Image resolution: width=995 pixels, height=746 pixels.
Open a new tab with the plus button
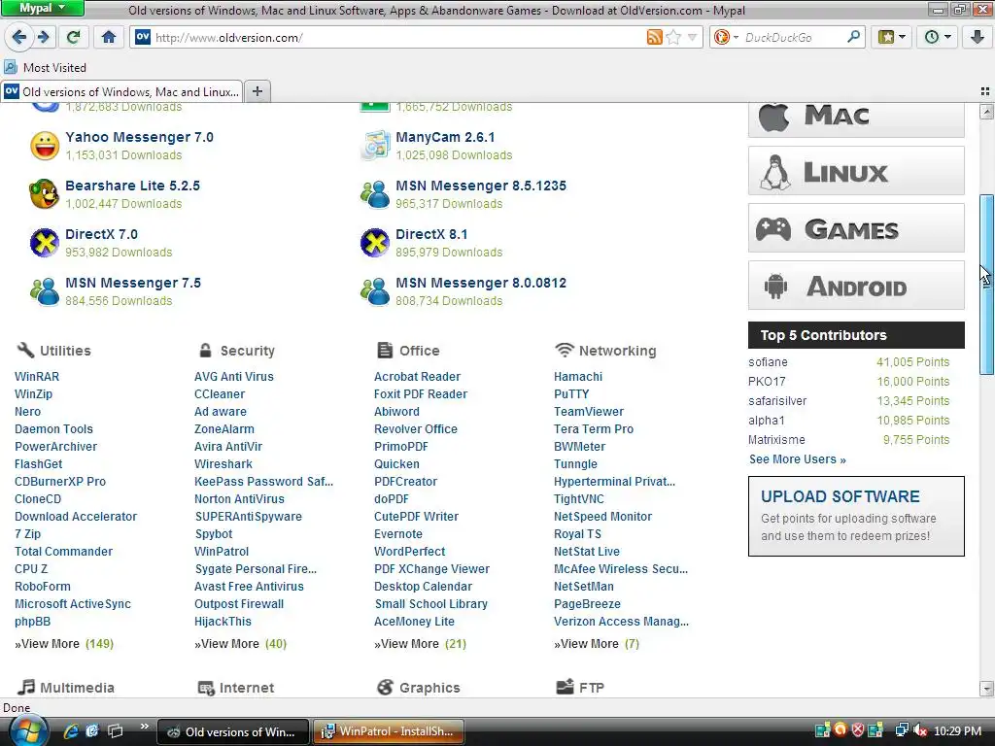257,92
